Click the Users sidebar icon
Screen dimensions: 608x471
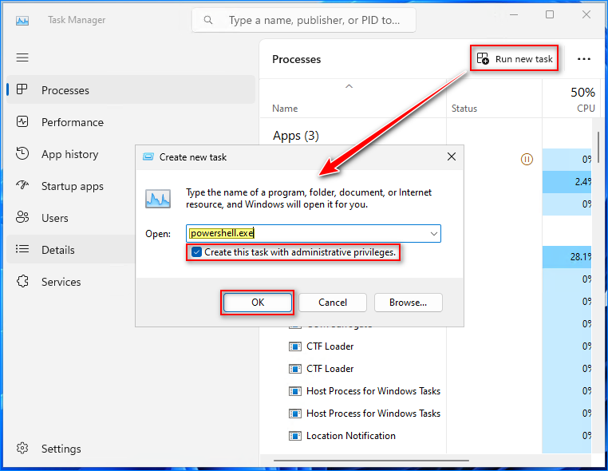pos(22,217)
